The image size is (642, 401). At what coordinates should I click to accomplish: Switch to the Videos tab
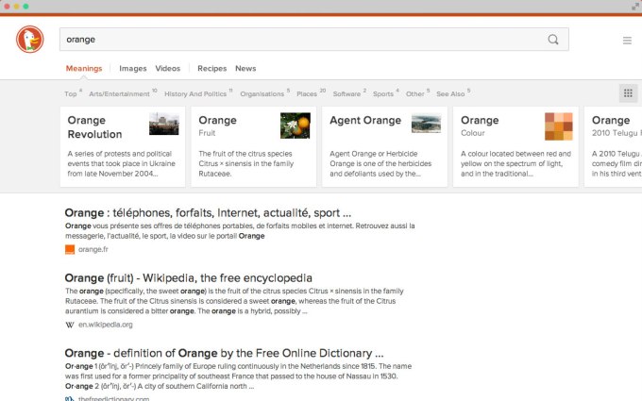pos(168,69)
